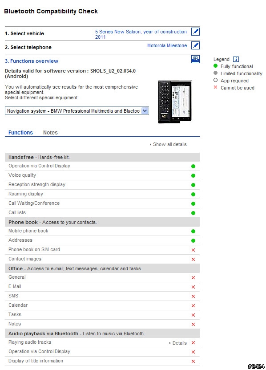Click red X for Playing audio tracks
266x370 pixels.
[x=193, y=343]
